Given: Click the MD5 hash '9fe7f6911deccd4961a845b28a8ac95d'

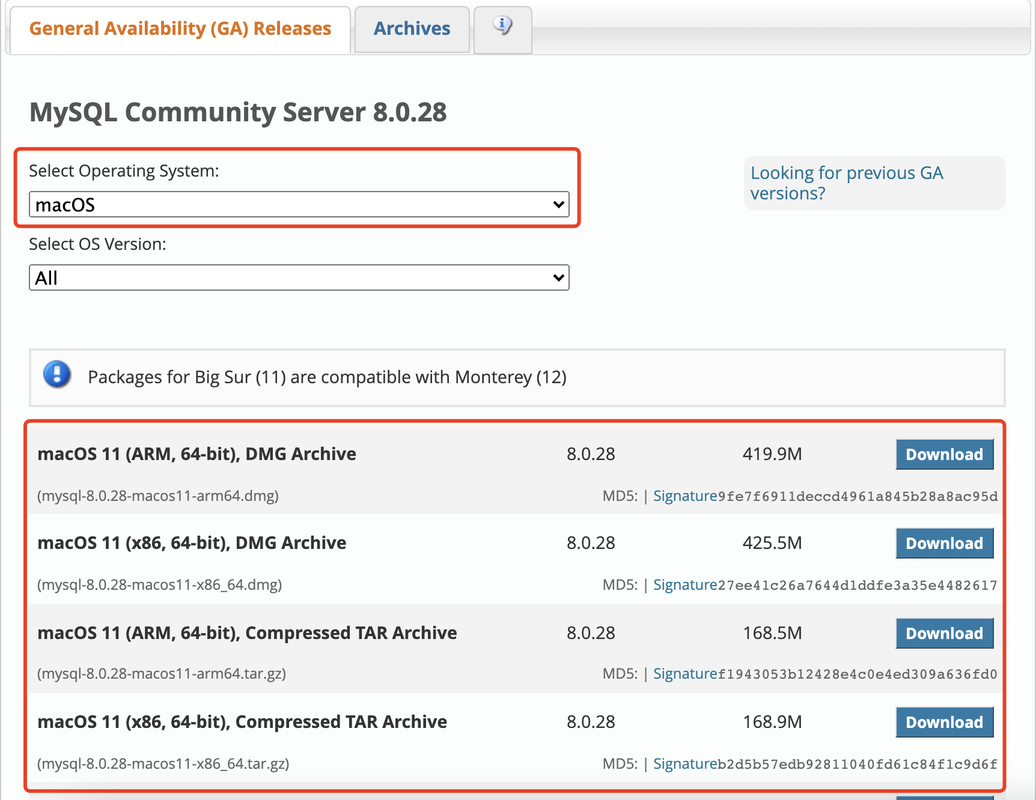Looking at the screenshot, I should pos(858,497).
